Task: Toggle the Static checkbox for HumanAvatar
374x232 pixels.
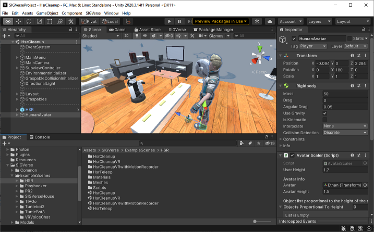Action: click(x=350, y=38)
